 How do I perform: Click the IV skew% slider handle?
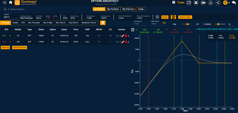[x=218, y=24]
